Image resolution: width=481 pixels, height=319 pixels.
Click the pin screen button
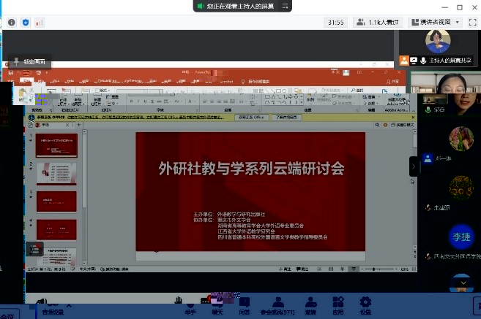(30, 61)
